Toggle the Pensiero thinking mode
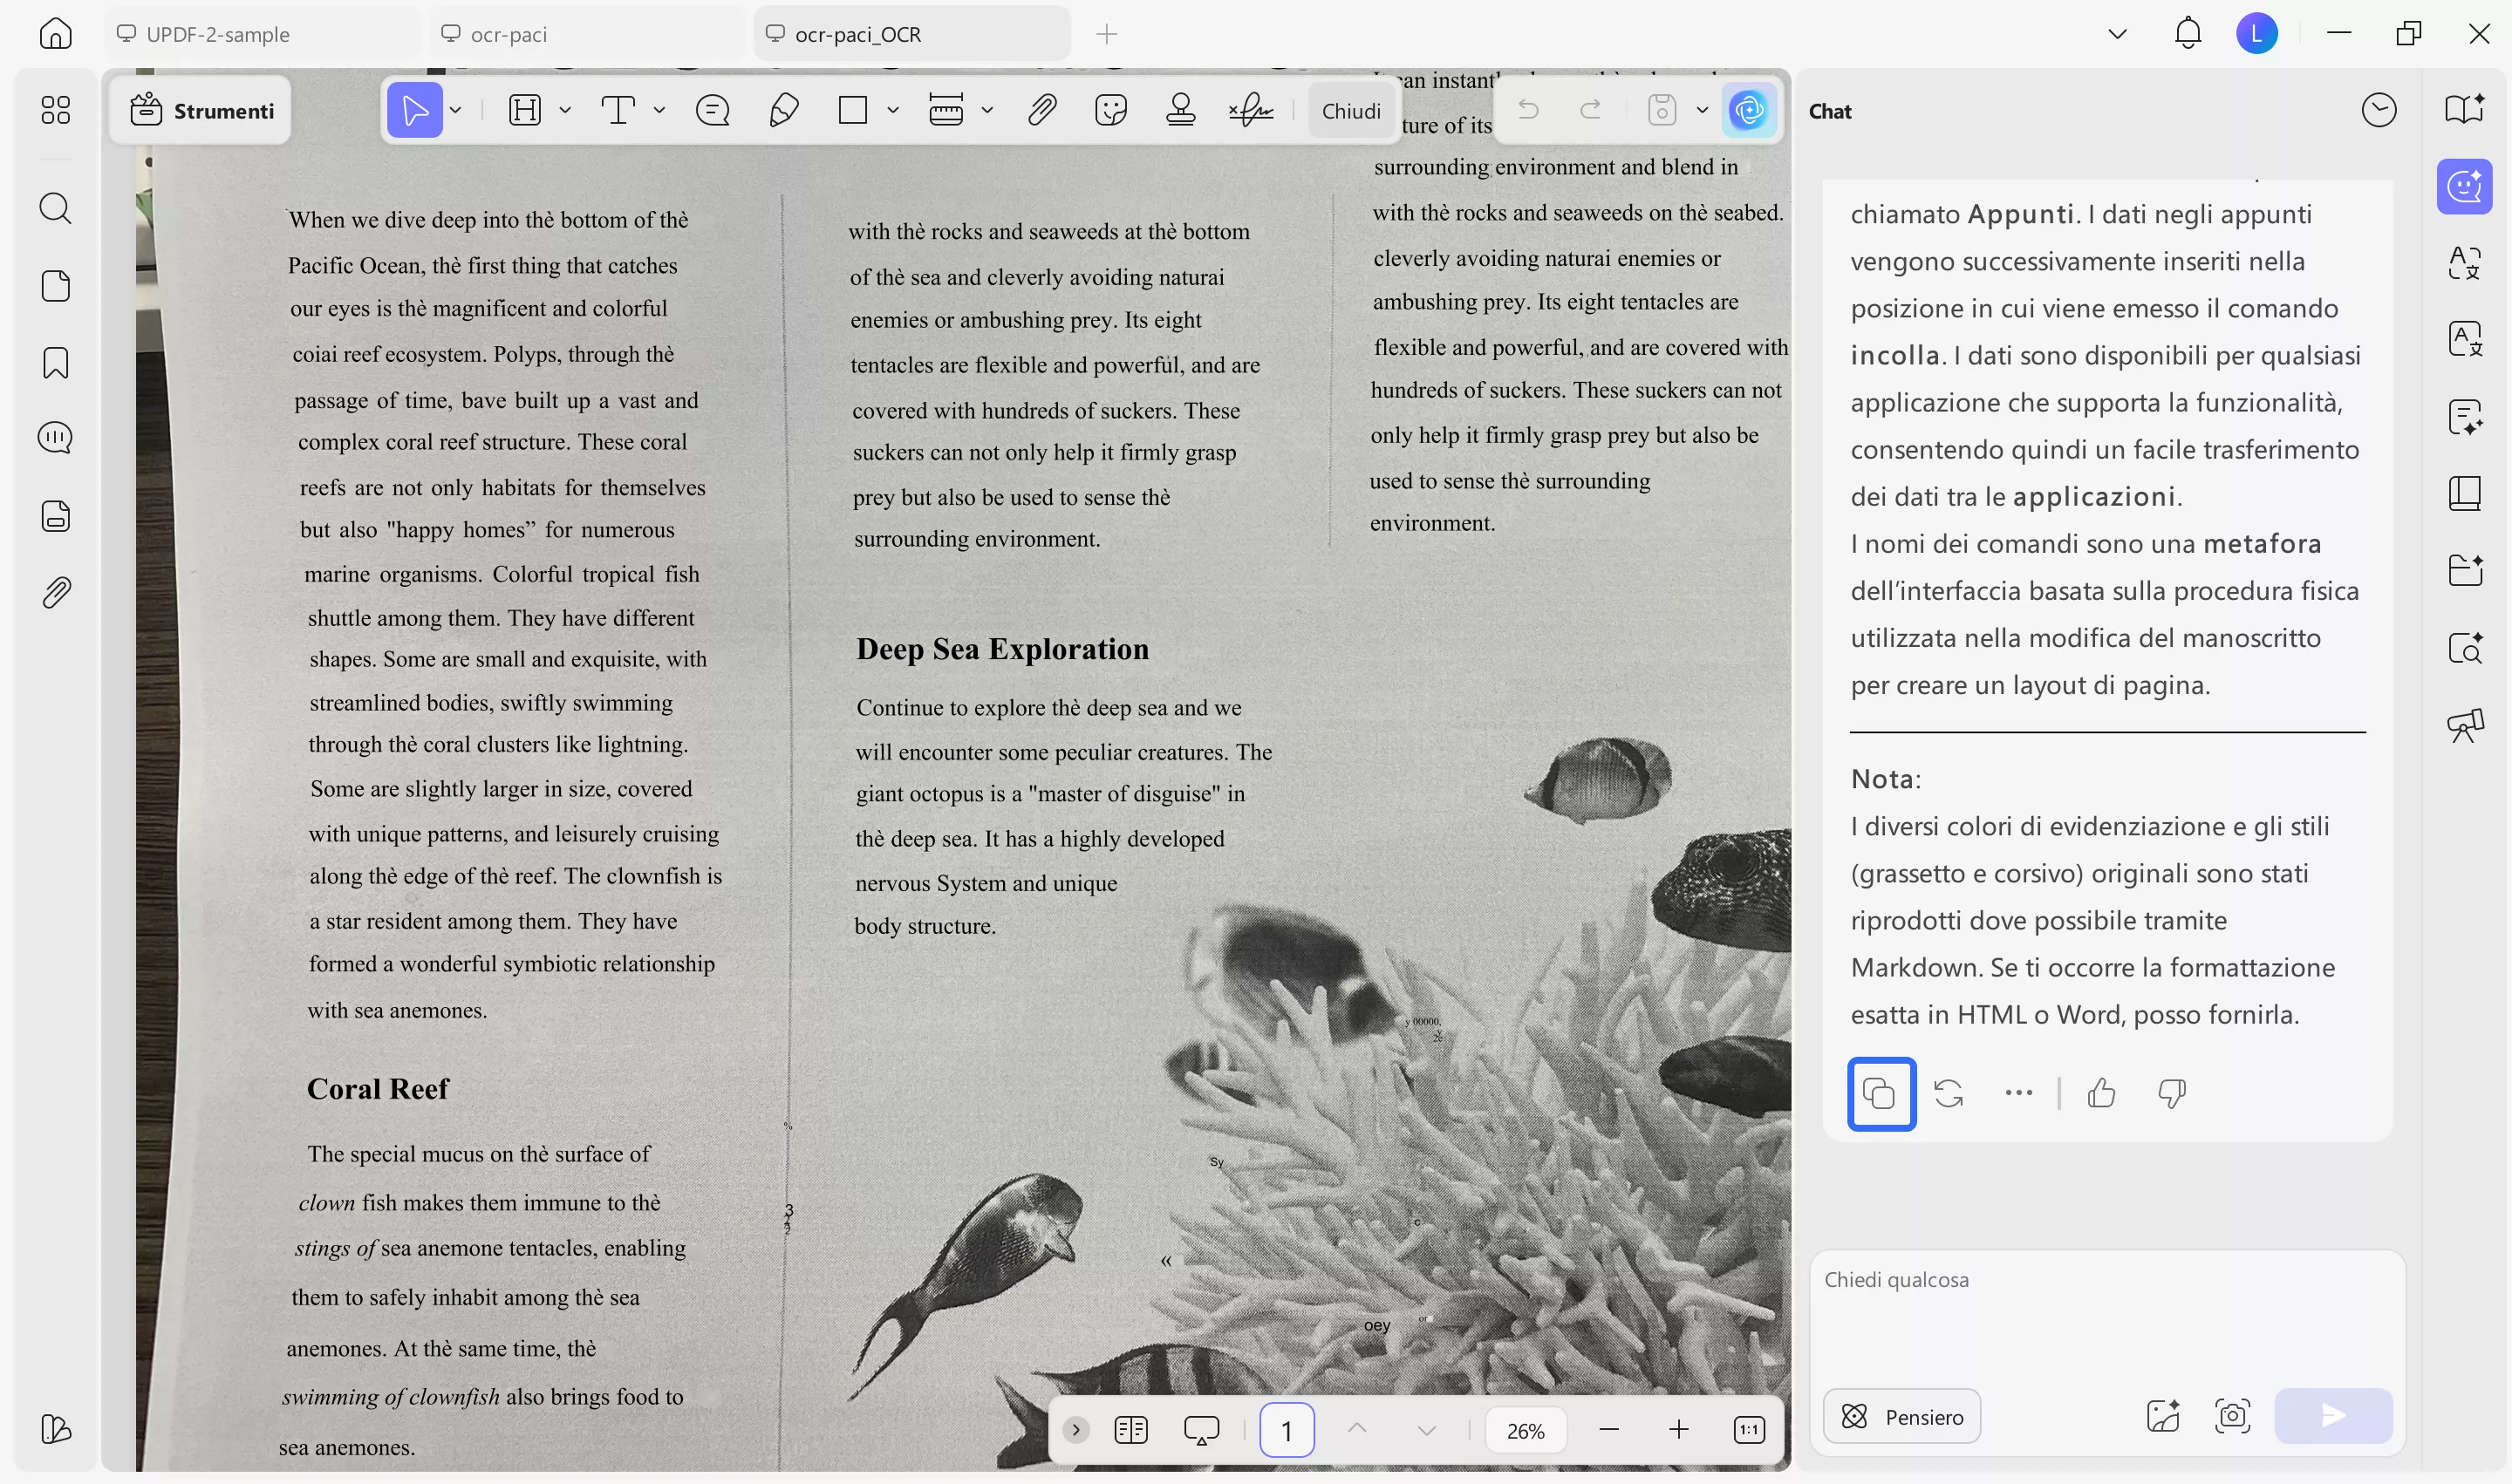Image resolution: width=2512 pixels, height=1484 pixels. click(x=1901, y=1416)
